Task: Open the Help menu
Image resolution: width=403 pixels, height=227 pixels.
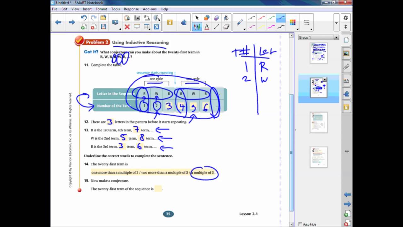Action: [164, 9]
